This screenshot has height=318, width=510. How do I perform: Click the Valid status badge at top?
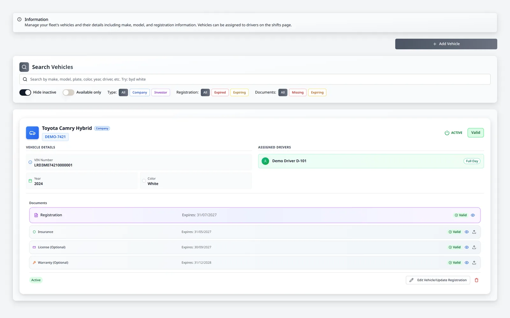point(476,133)
